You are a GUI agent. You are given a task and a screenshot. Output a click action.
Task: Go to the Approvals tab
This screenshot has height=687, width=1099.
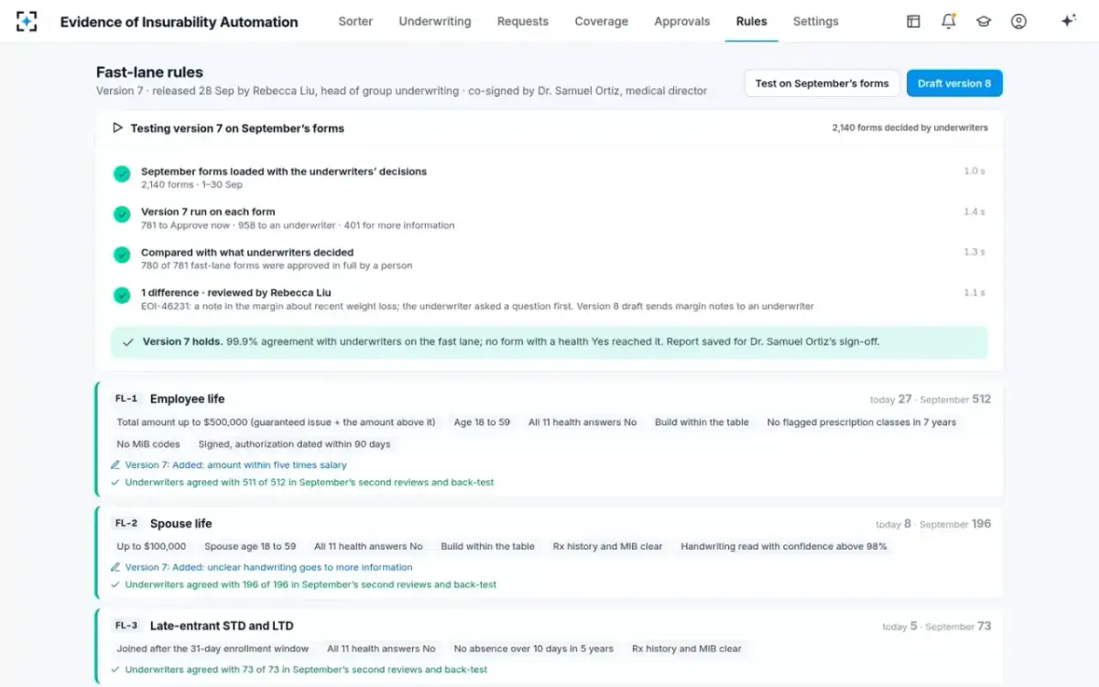point(682,21)
